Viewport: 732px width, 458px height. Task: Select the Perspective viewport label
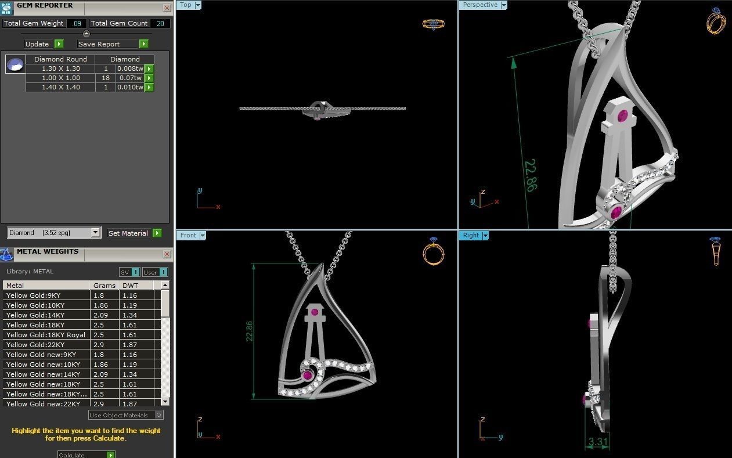(x=480, y=5)
